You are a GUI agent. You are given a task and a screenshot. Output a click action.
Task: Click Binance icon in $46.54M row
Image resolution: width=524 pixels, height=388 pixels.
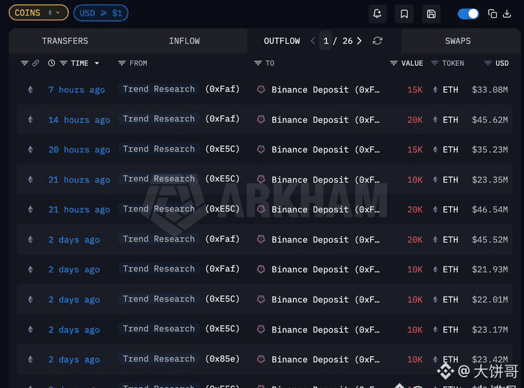click(x=261, y=209)
